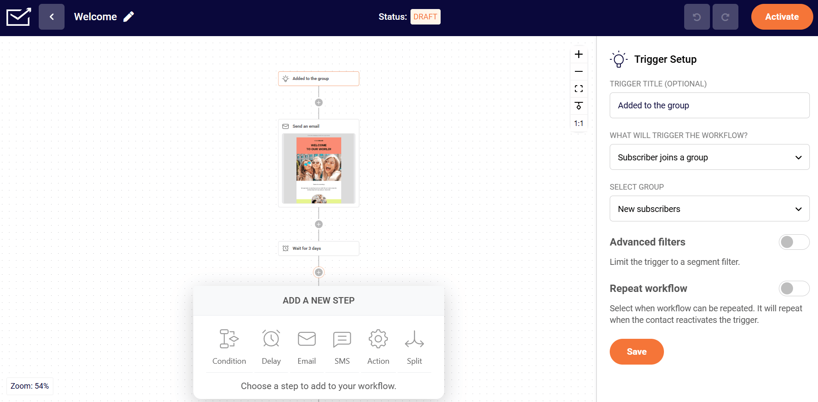Viewport: 818px width, 402px height.
Task: Add a Condition step
Action: click(x=229, y=347)
